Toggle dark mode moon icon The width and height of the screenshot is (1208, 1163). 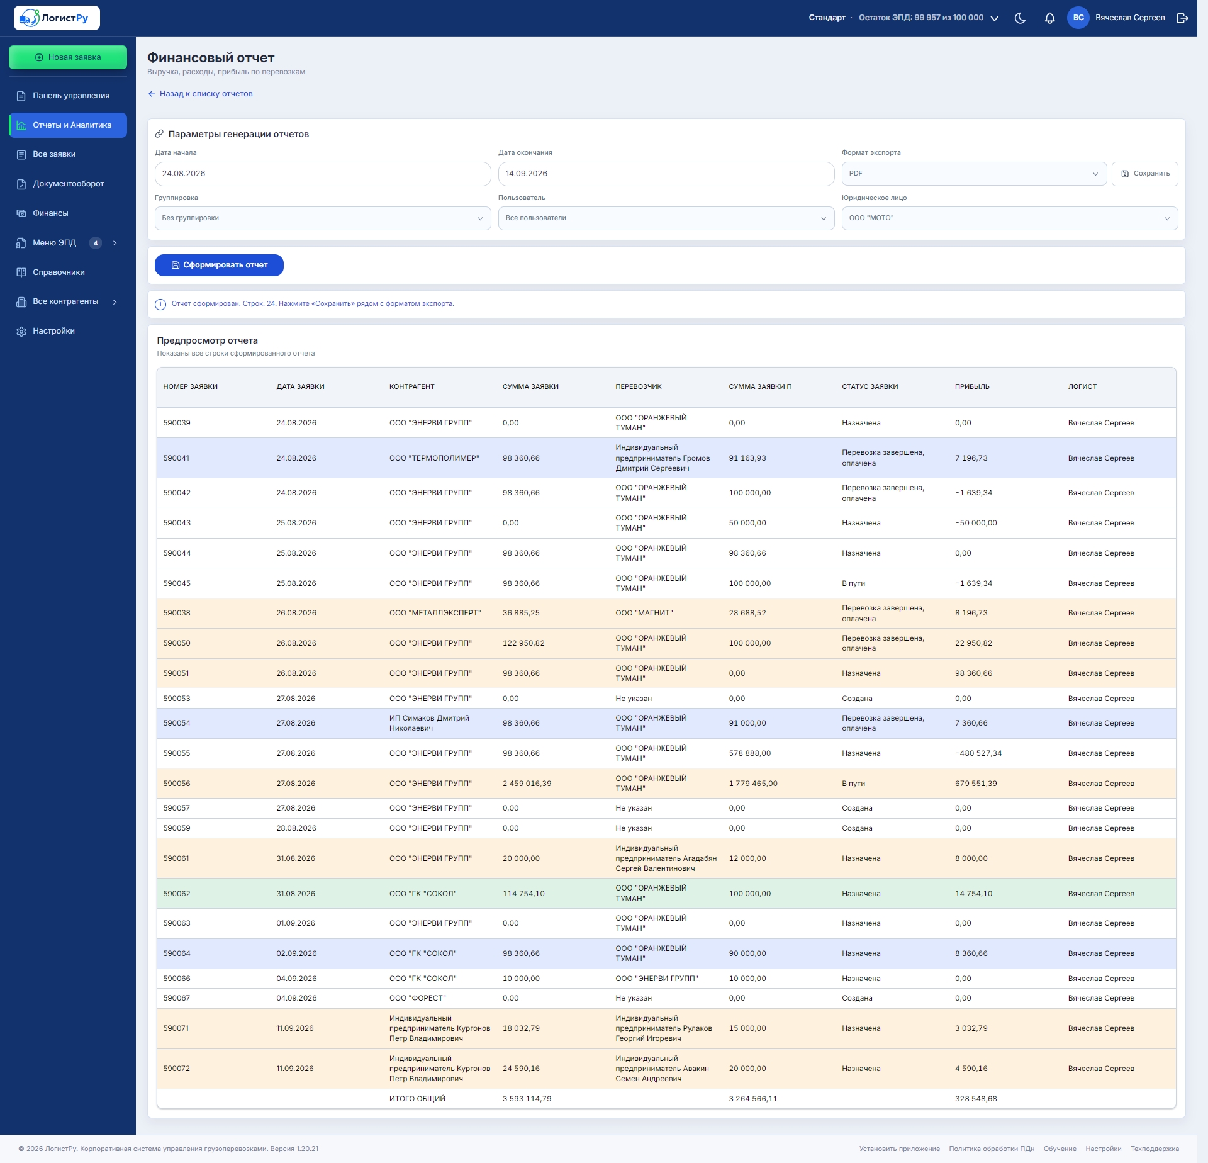tap(1021, 18)
